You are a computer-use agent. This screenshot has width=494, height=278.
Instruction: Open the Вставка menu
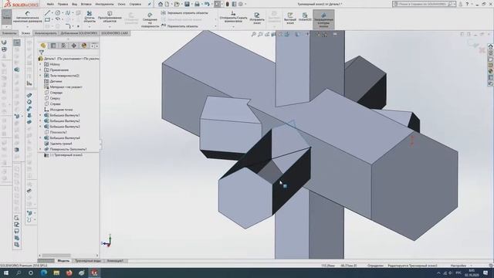pos(86,5)
